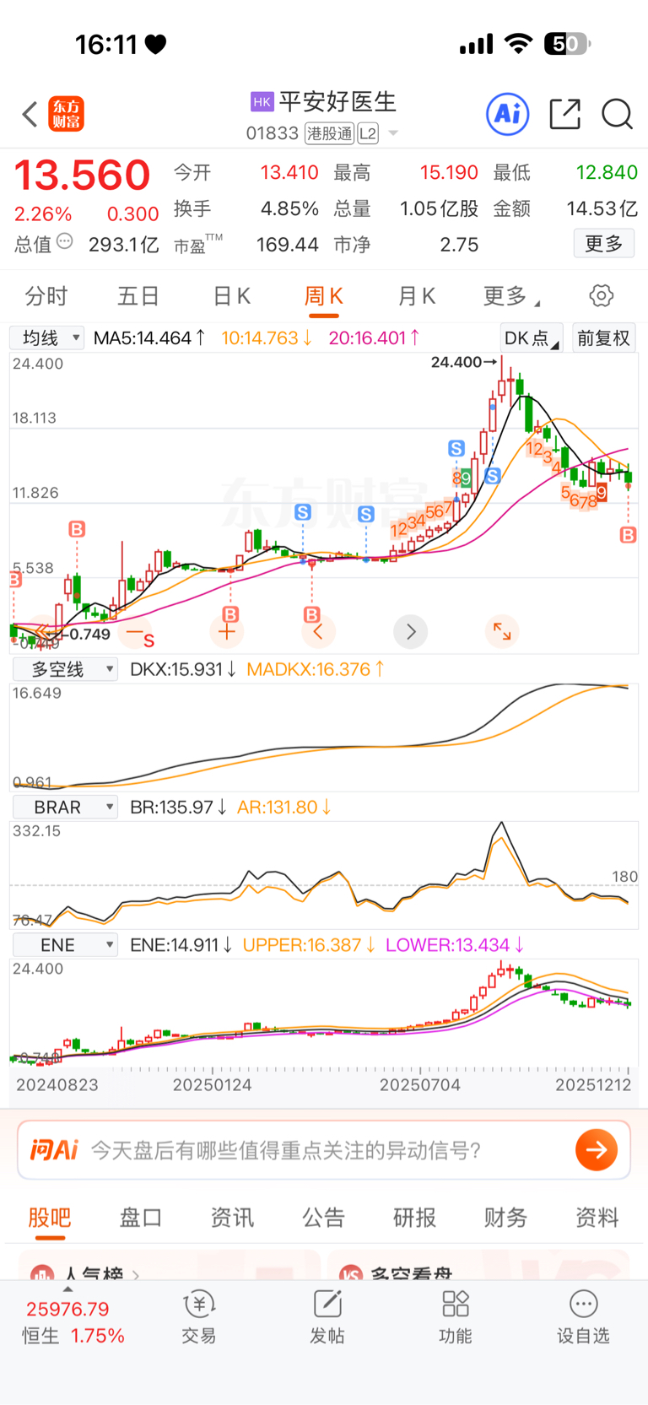This screenshot has width=648, height=1405.
Task: Open the BRAR indicator dropdown
Action: pos(65,808)
